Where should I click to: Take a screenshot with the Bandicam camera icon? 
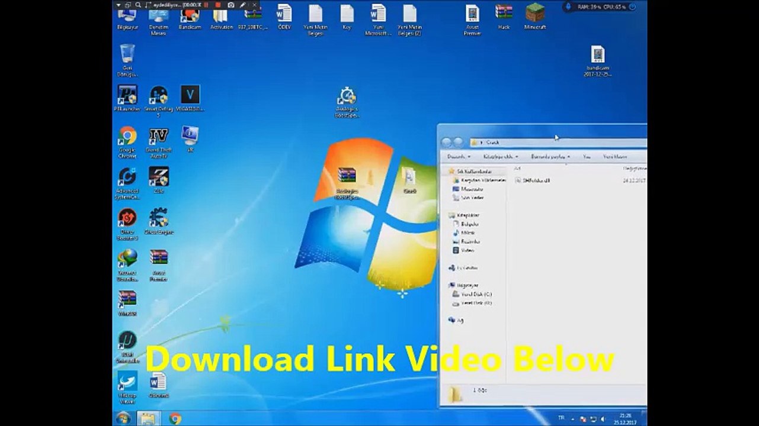tap(231, 5)
